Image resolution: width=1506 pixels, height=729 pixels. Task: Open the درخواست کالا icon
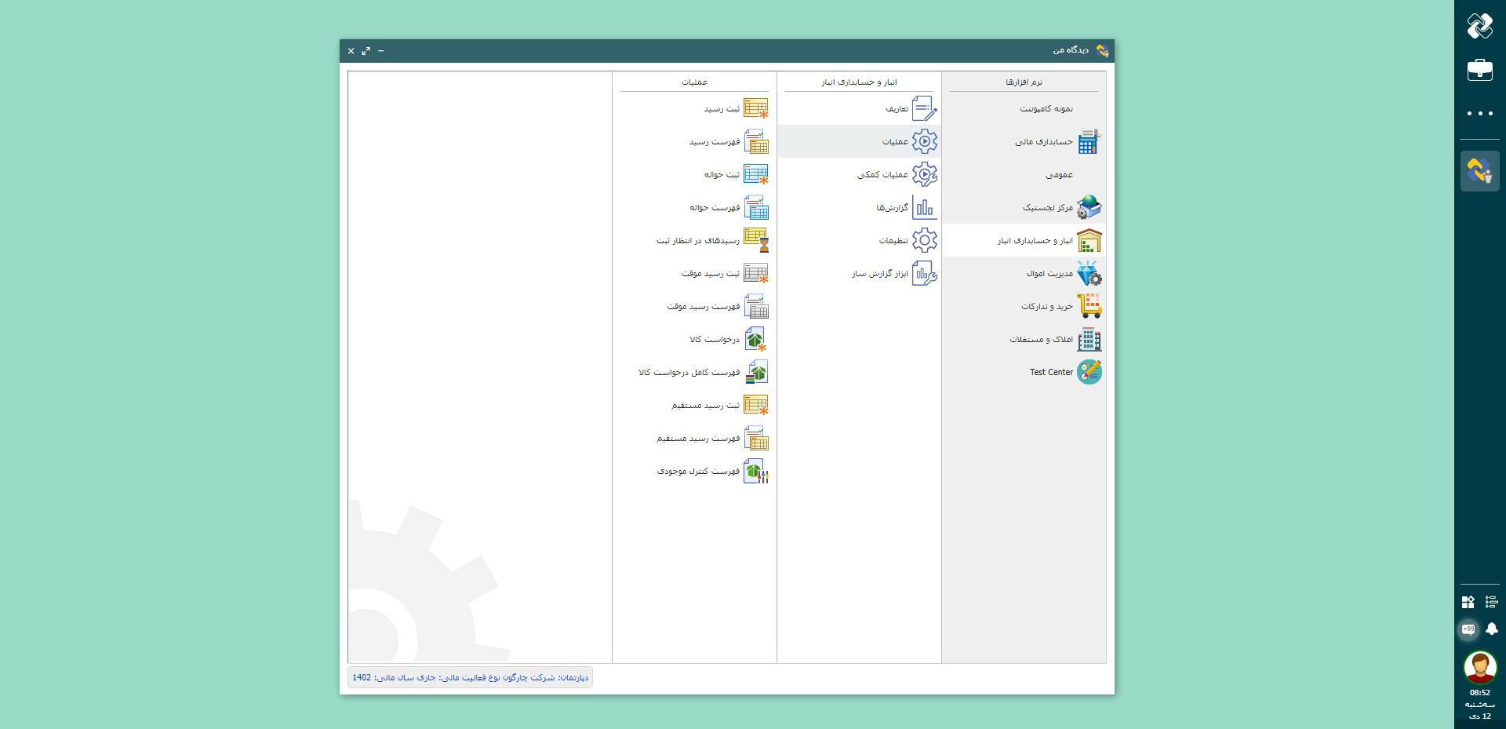point(755,340)
